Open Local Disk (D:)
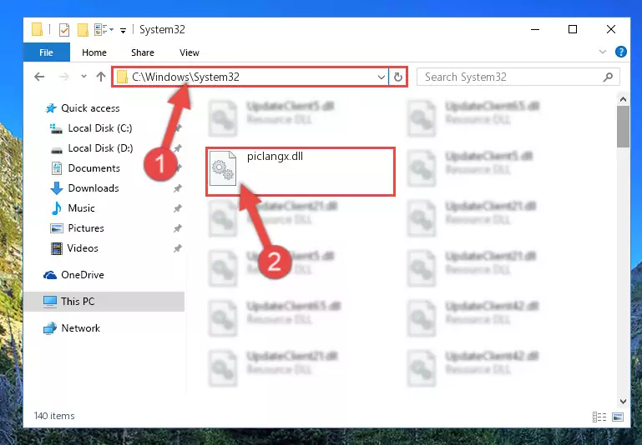The width and height of the screenshot is (642, 445). coord(100,148)
